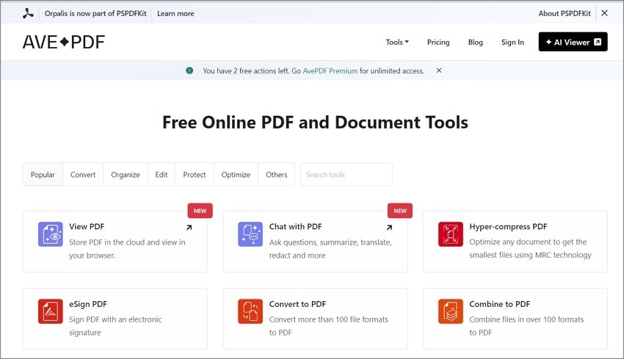
Task: Open the Hyper-compress PDF tool icon
Action: pyautogui.click(x=451, y=234)
